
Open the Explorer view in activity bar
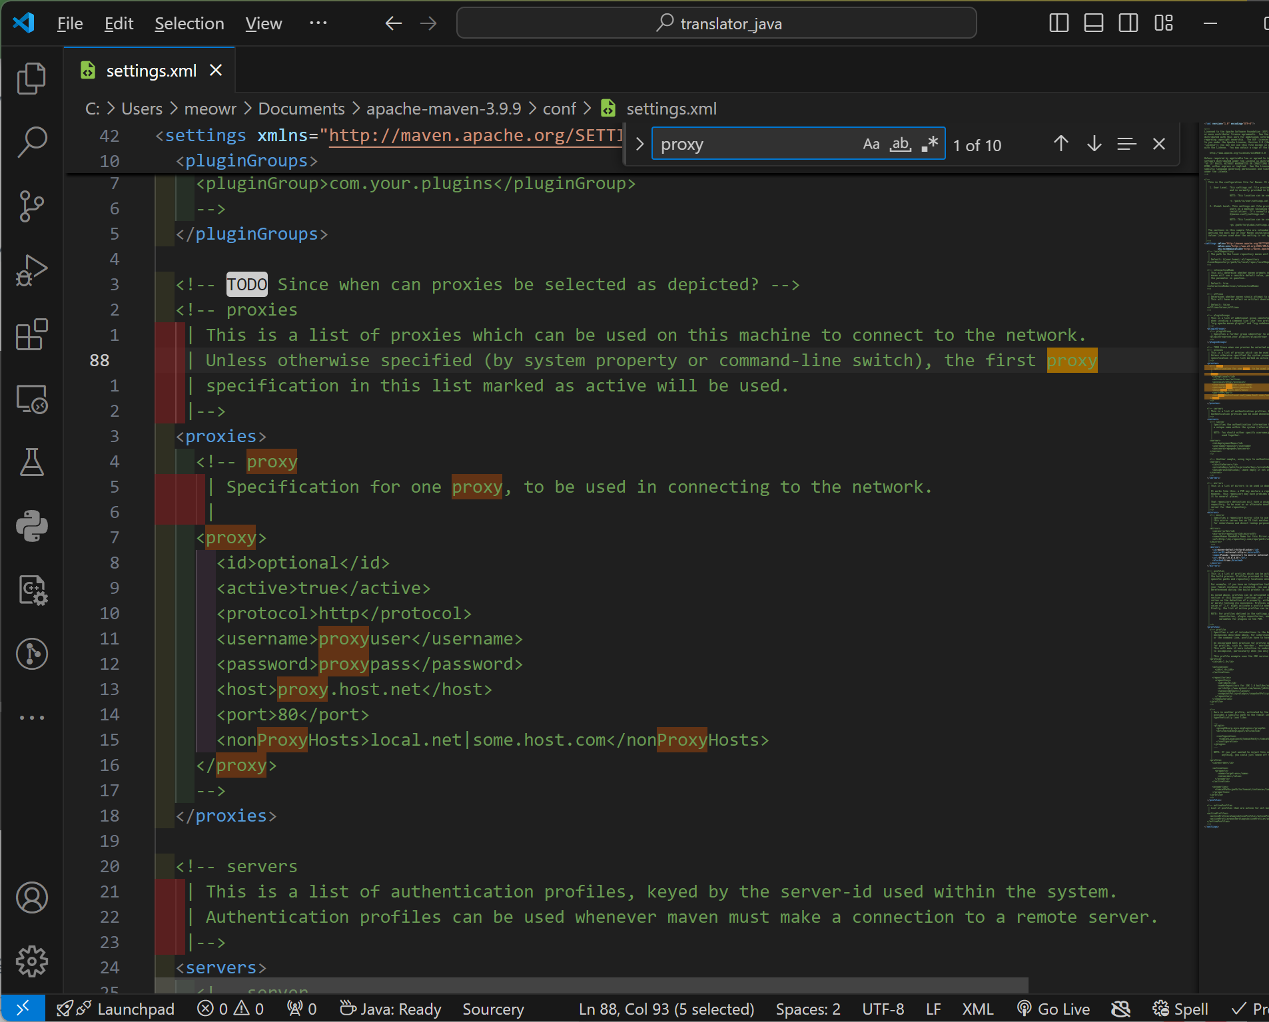coord(31,79)
